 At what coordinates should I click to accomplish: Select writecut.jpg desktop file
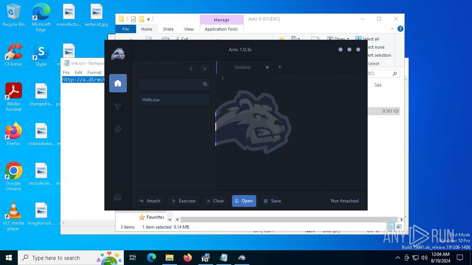(96, 15)
